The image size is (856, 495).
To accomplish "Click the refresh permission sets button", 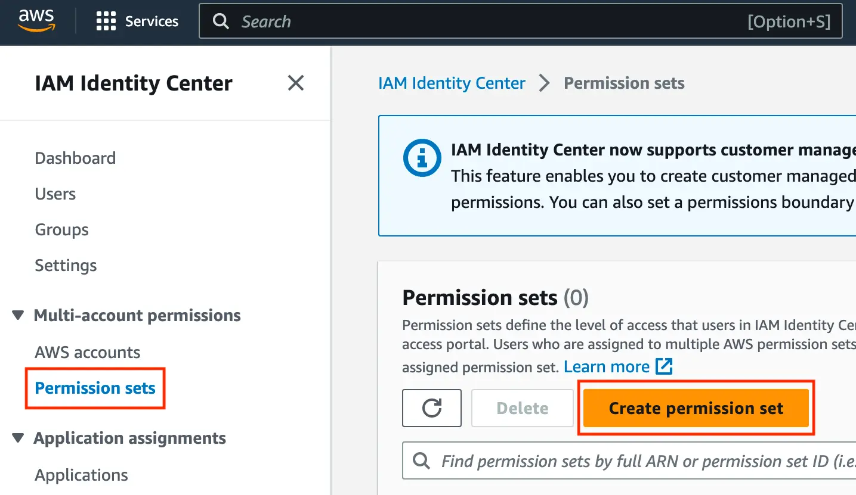I will click(x=431, y=408).
